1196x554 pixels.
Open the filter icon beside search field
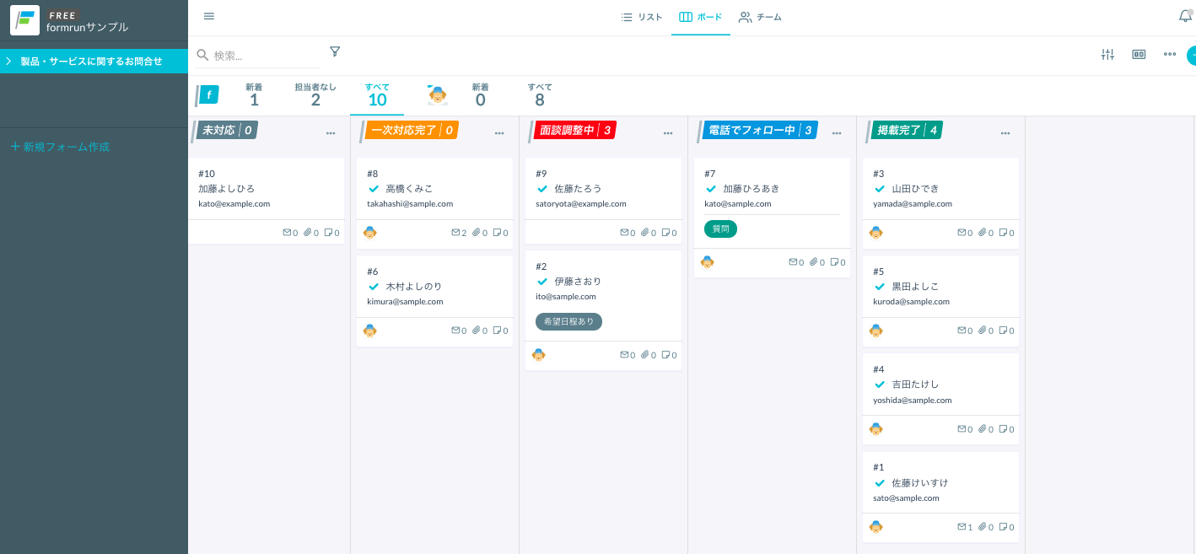point(335,51)
